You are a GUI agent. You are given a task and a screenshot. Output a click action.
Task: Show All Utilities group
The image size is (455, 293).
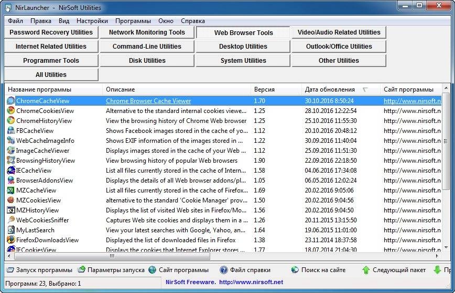coord(51,75)
